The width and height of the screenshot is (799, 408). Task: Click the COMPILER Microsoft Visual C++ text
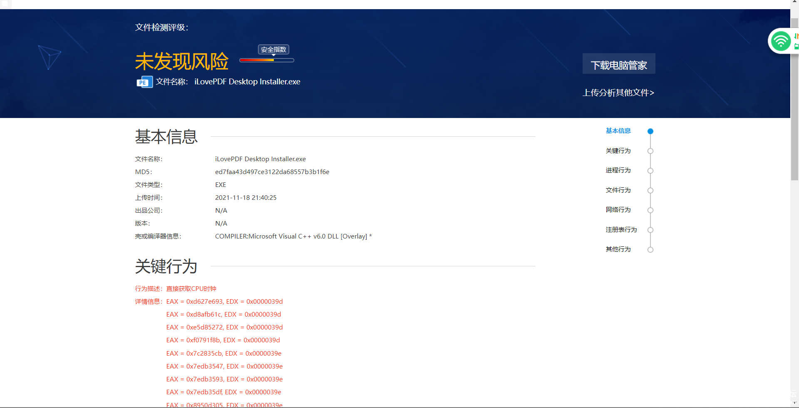tap(293, 236)
